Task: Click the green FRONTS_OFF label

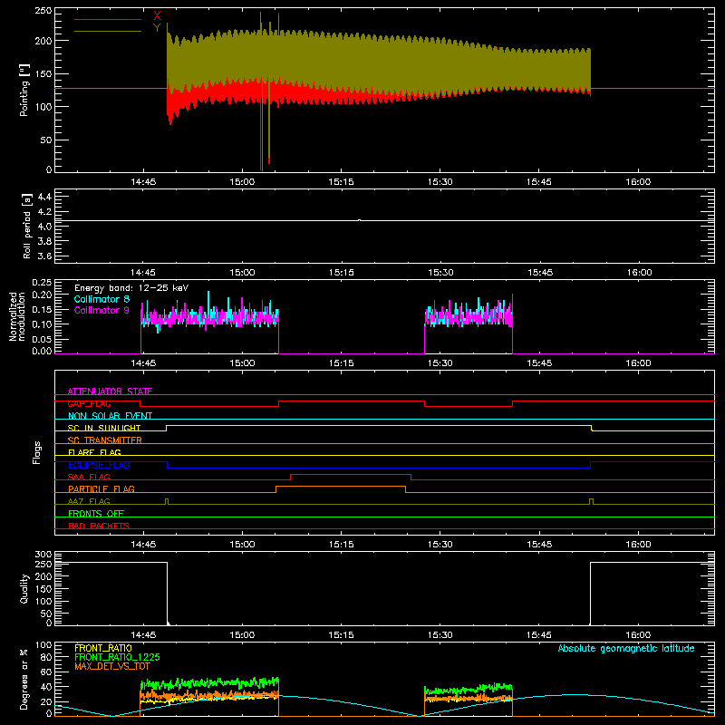Action: (96, 513)
